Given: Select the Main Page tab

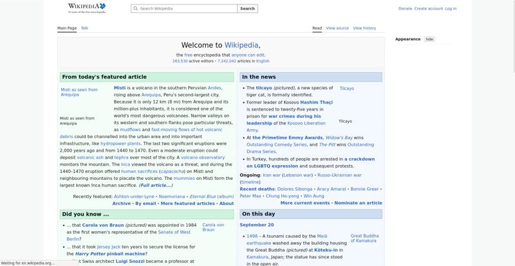Looking at the screenshot, I should pos(67,28).
